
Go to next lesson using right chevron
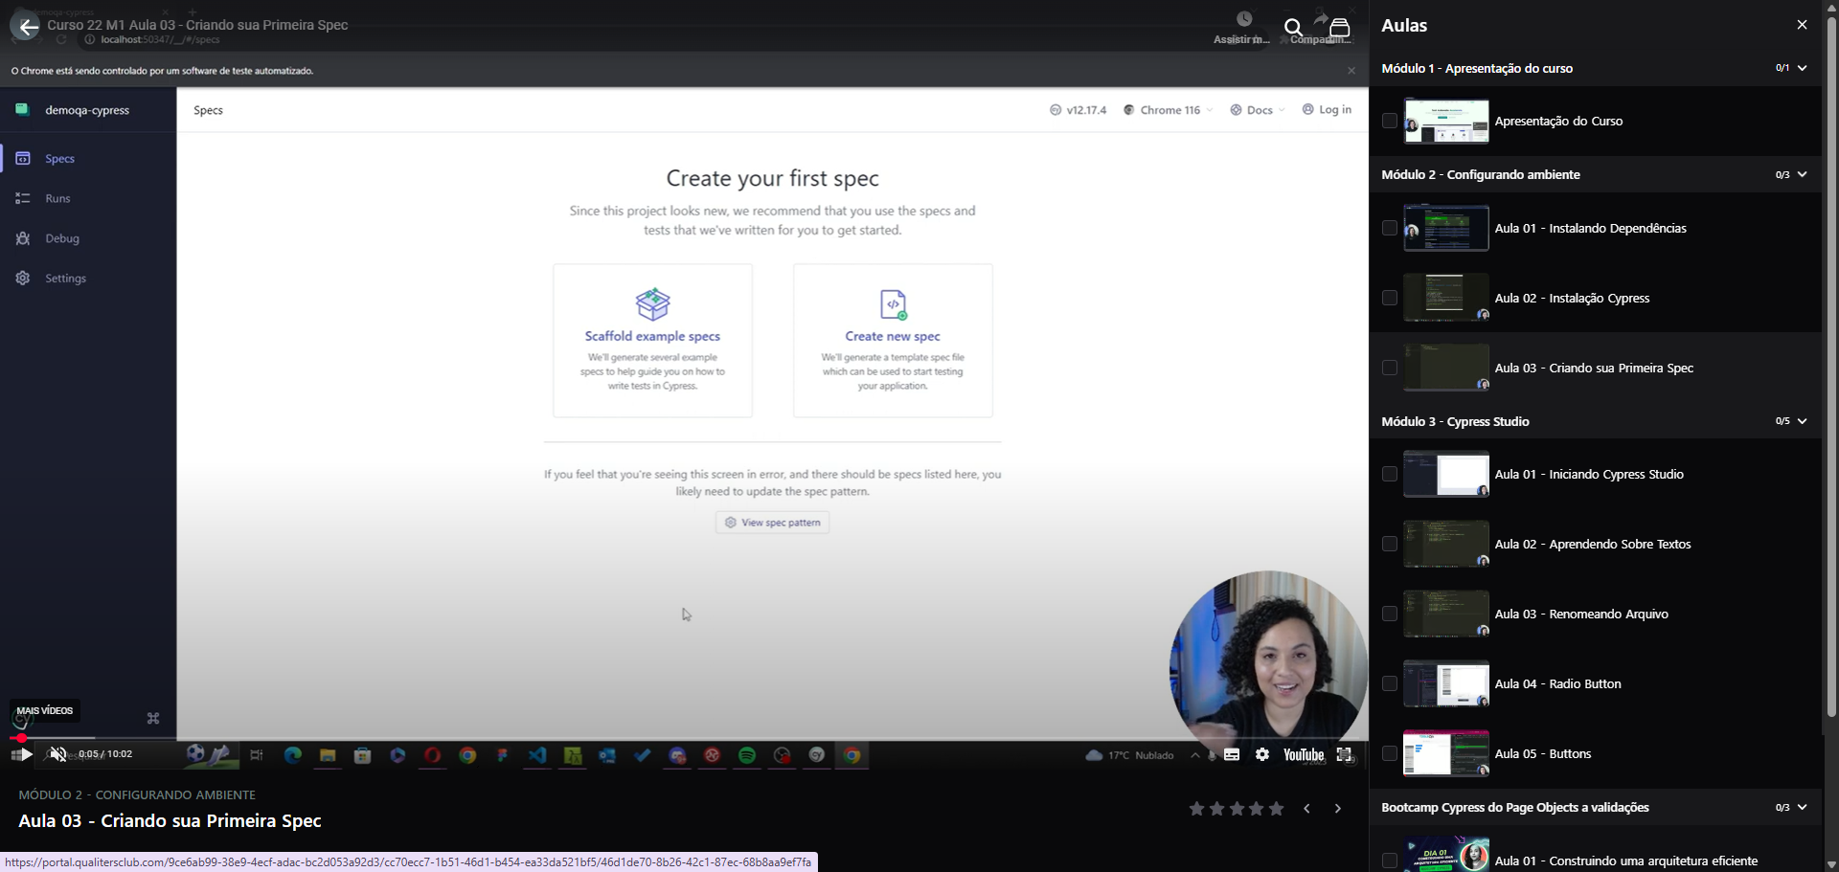tap(1338, 809)
